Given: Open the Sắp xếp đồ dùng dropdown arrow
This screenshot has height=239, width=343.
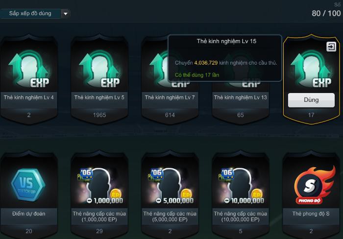Looking at the screenshot, I should point(65,14).
